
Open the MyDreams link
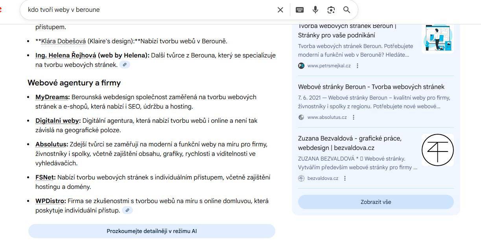tap(52, 97)
